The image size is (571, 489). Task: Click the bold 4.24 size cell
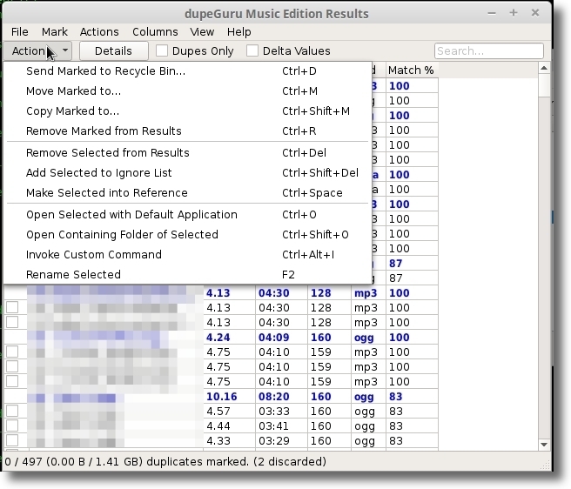[229, 338]
